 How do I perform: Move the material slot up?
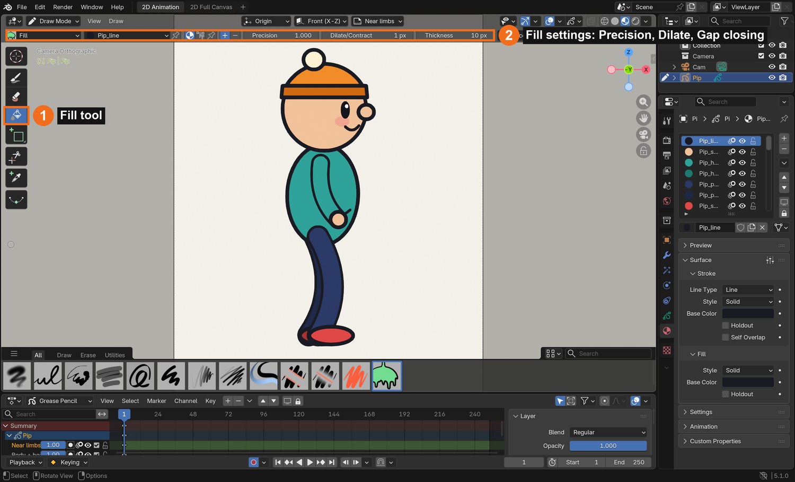point(784,177)
